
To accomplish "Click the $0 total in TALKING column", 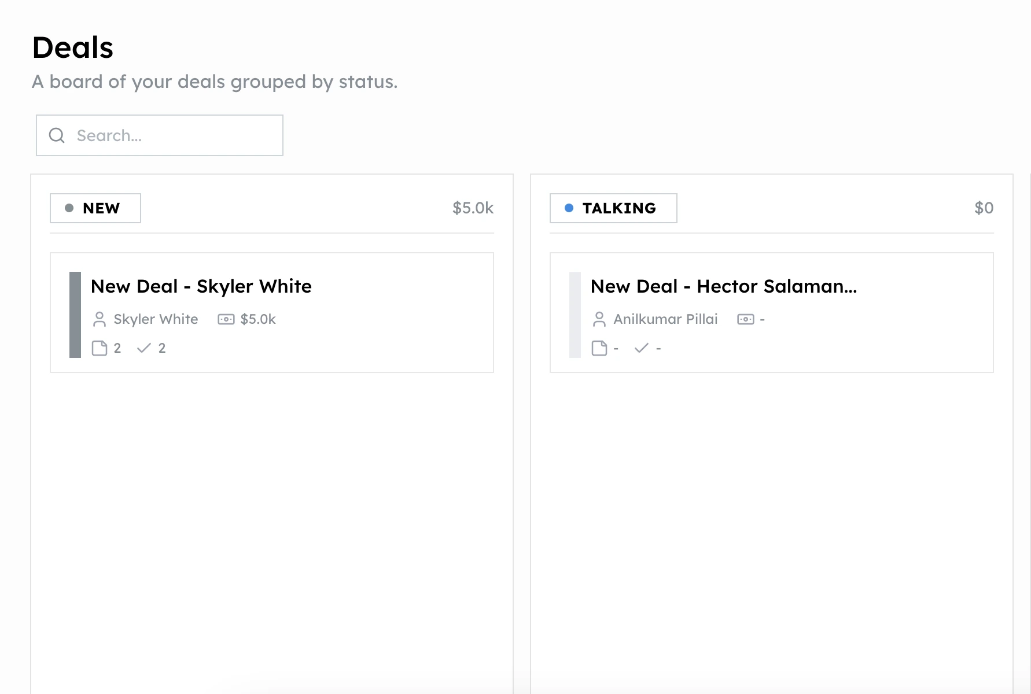I will point(984,208).
